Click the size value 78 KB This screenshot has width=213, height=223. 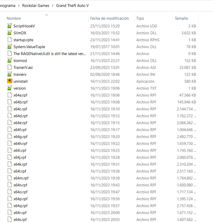pos(191,47)
